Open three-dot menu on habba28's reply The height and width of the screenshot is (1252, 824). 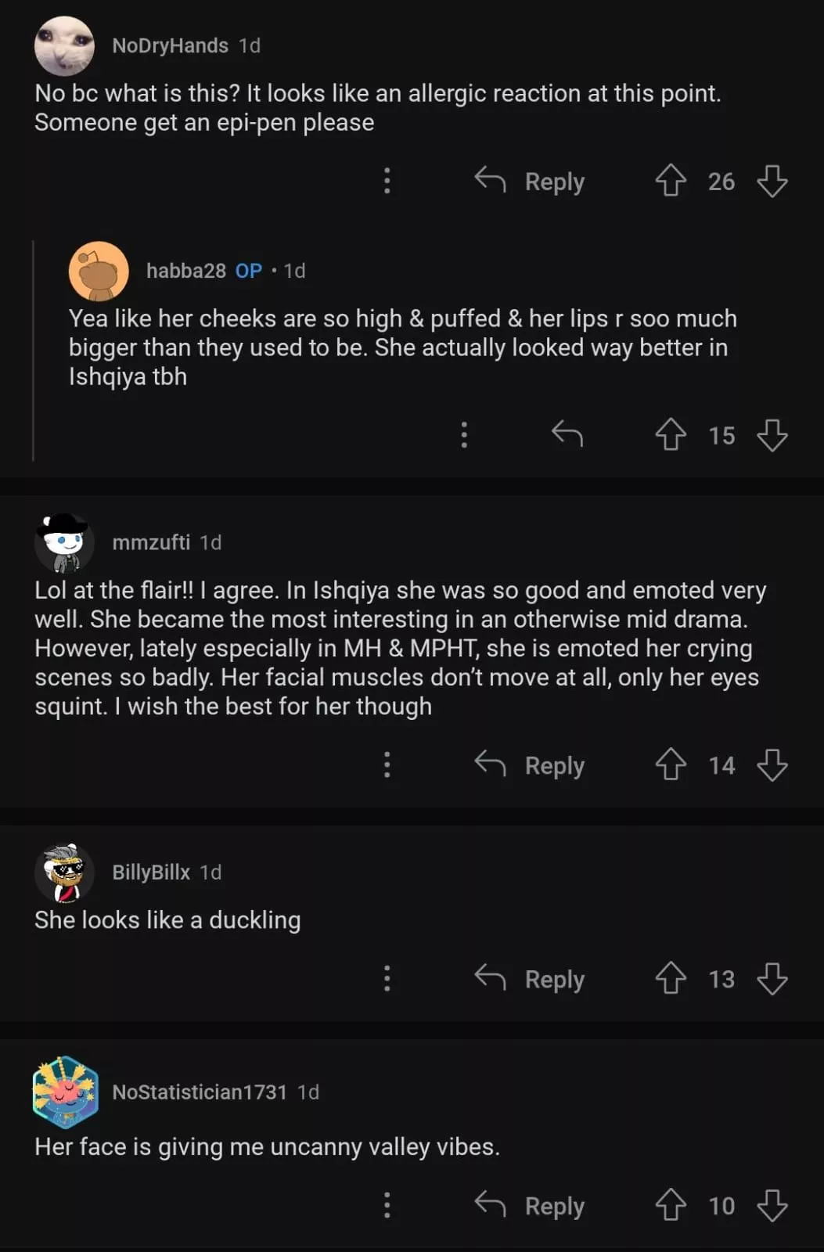(464, 434)
